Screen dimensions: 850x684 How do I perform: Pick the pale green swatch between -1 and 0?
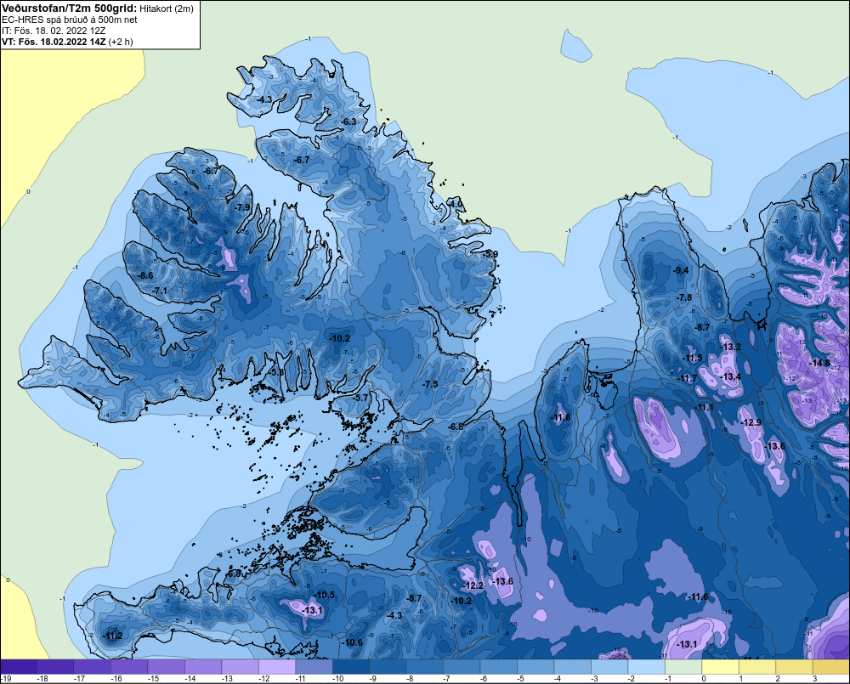(683, 667)
